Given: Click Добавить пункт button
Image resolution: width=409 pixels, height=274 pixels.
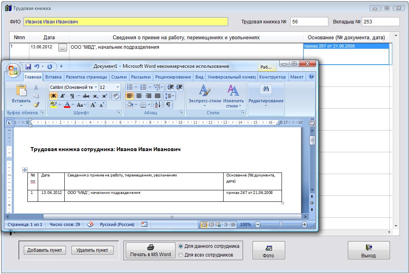Looking at the screenshot, I should coord(44,250).
